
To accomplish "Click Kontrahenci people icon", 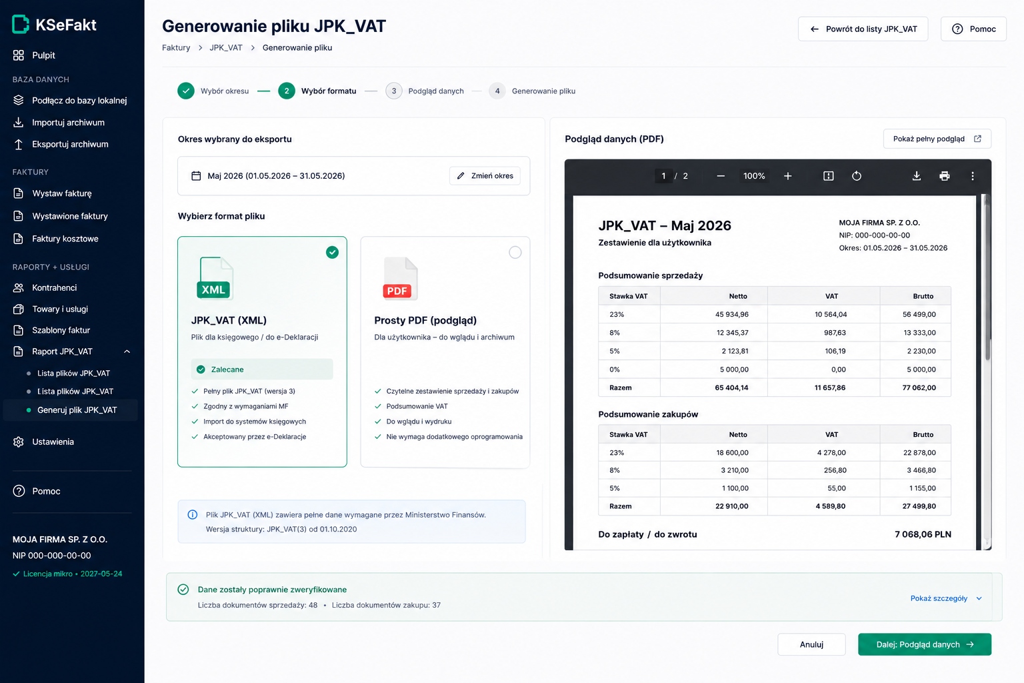I will [x=19, y=287].
